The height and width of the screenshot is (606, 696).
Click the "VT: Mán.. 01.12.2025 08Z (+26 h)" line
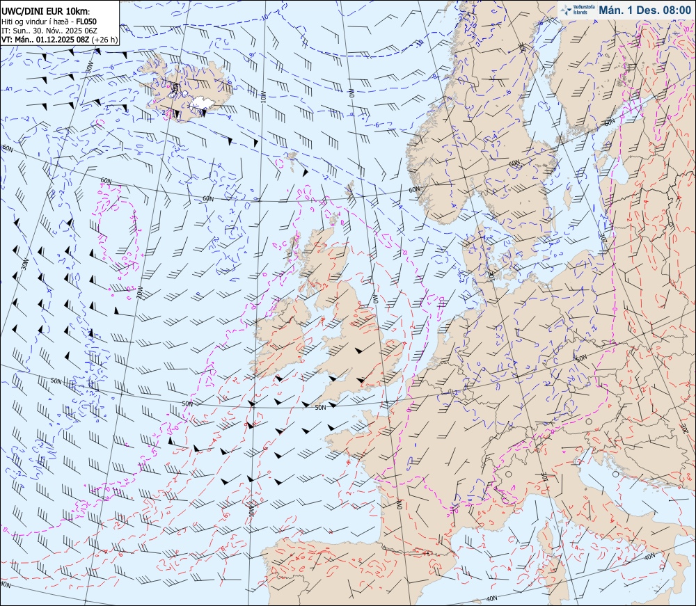click(59, 39)
